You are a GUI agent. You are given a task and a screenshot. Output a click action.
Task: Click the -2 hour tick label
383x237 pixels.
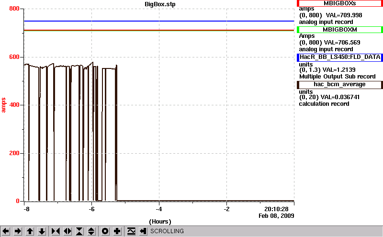point(226,209)
